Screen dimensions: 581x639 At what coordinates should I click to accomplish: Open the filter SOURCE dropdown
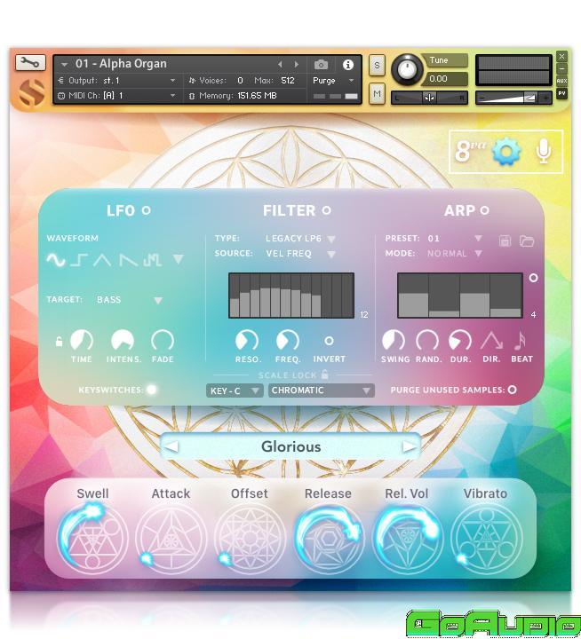(x=331, y=255)
